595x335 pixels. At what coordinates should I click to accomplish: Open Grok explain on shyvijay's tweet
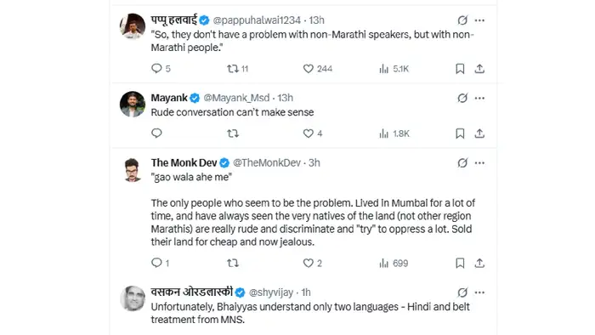point(462,292)
